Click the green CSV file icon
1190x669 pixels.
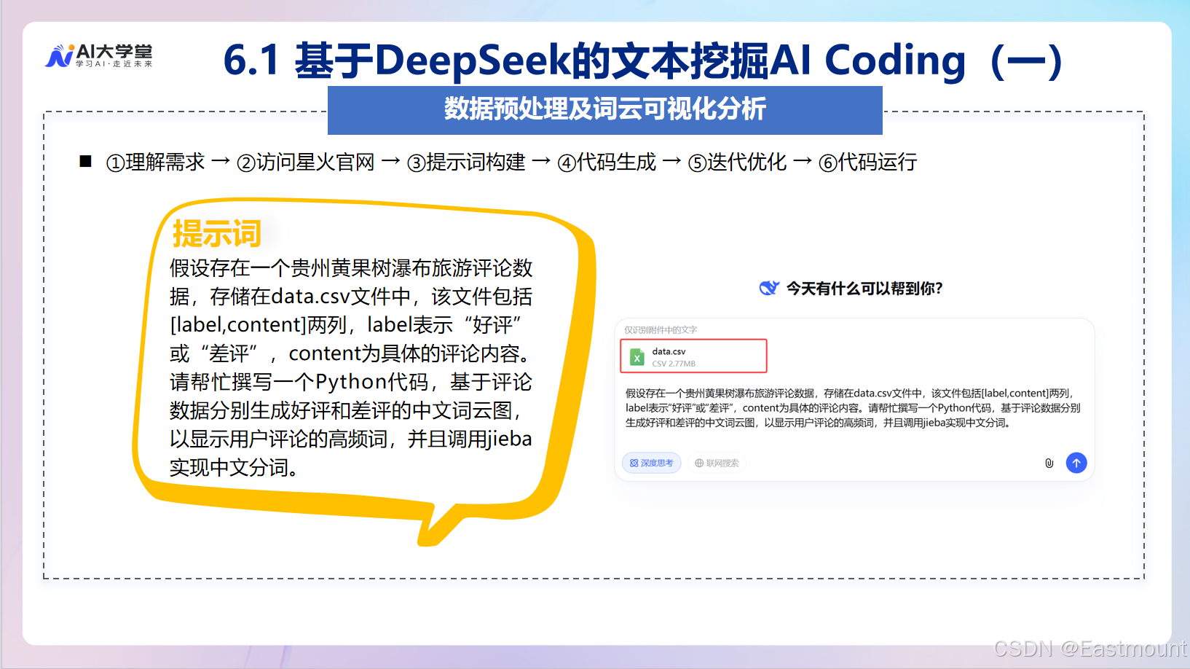637,357
